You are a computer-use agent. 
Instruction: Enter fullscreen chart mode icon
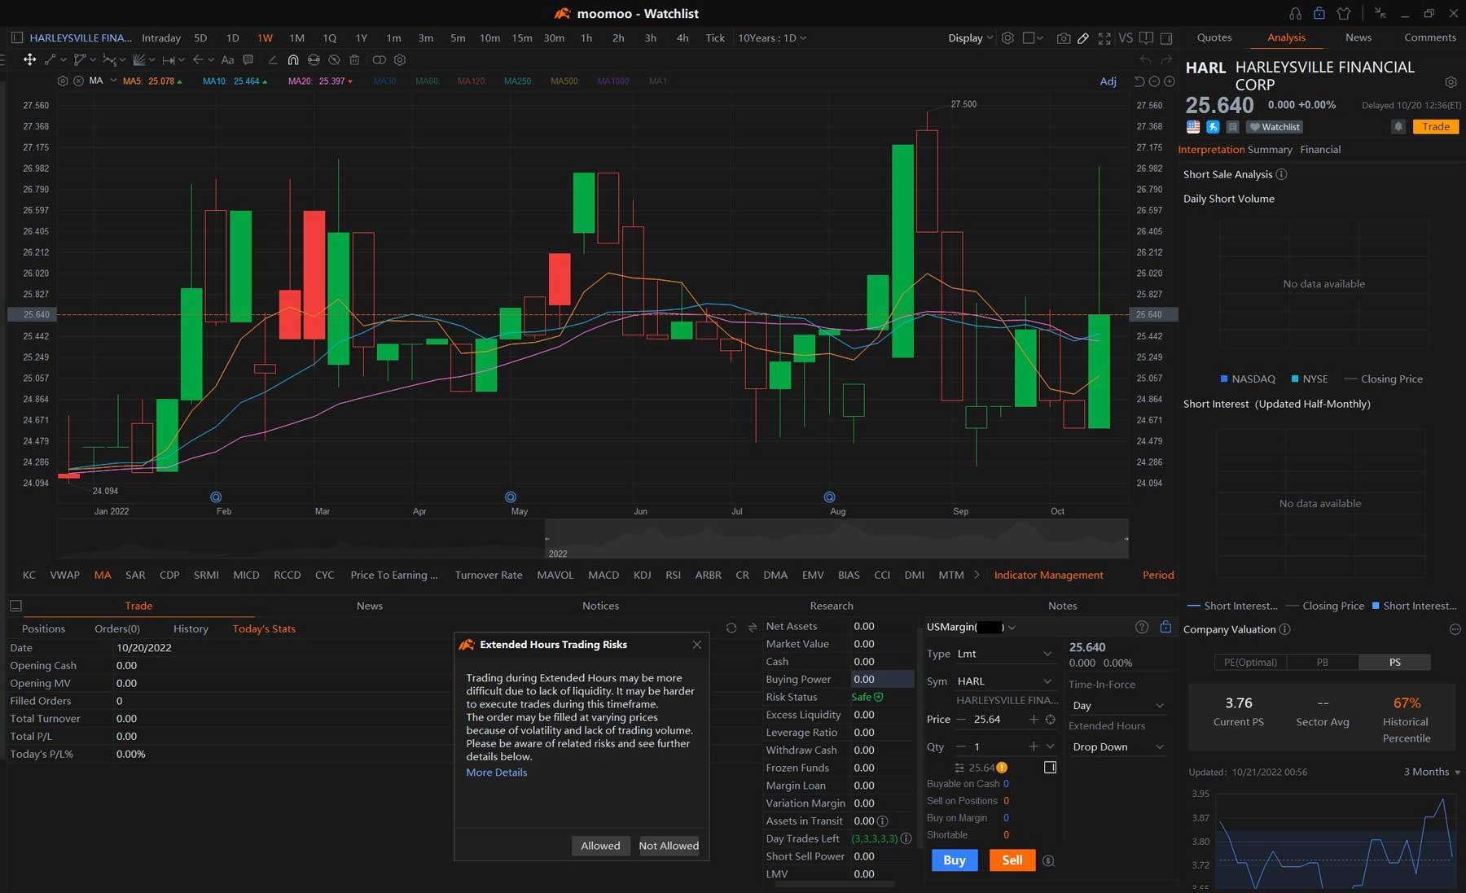pyautogui.click(x=1104, y=38)
